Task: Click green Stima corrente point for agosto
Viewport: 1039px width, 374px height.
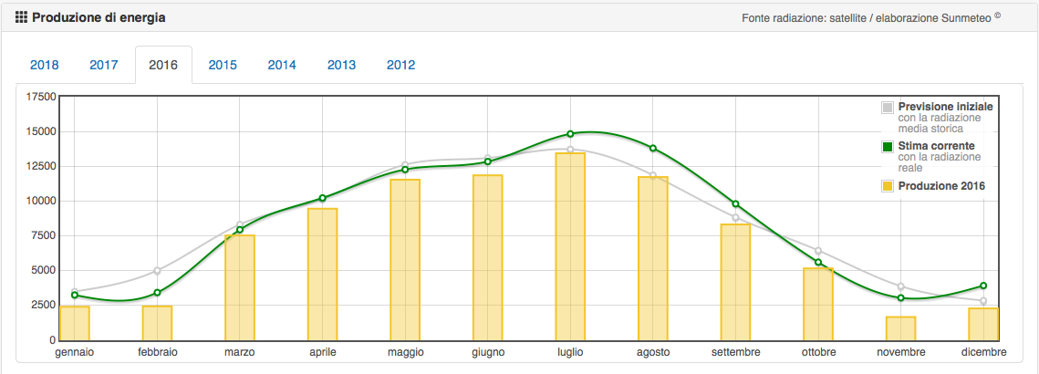Action: (x=653, y=149)
